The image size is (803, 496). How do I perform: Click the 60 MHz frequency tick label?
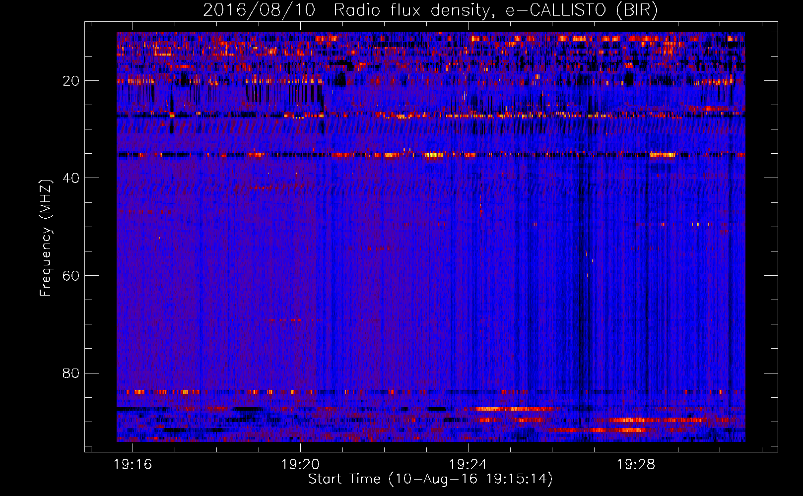[71, 276]
